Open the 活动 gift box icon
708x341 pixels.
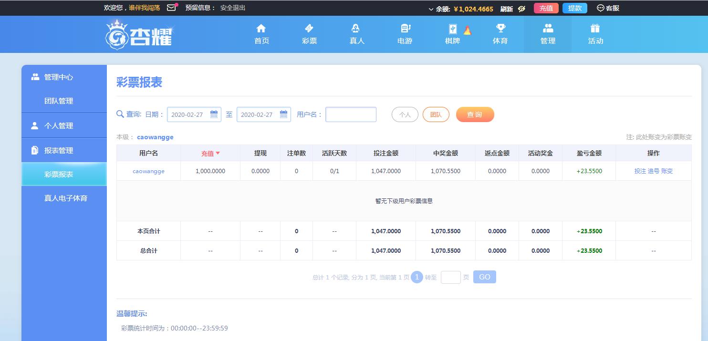point(595,29)
